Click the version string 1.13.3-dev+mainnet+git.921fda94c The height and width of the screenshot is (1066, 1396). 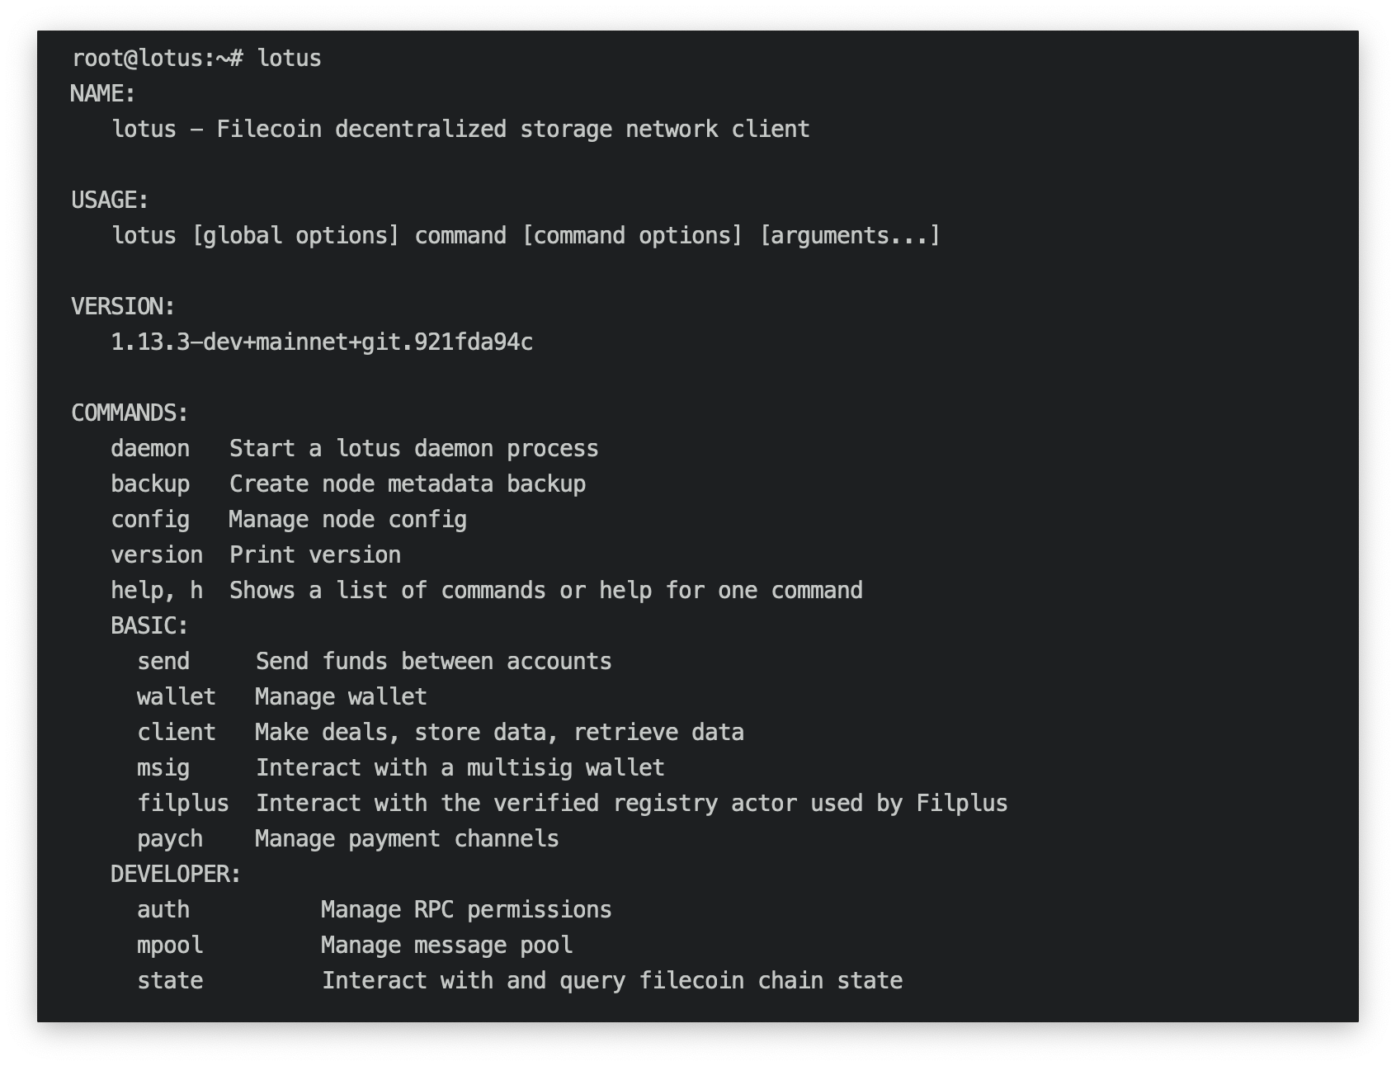click(322, 342)
